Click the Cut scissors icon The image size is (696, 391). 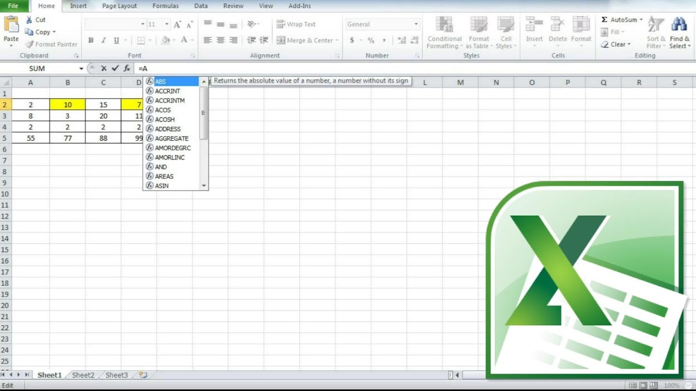click(x=29, y=20)
